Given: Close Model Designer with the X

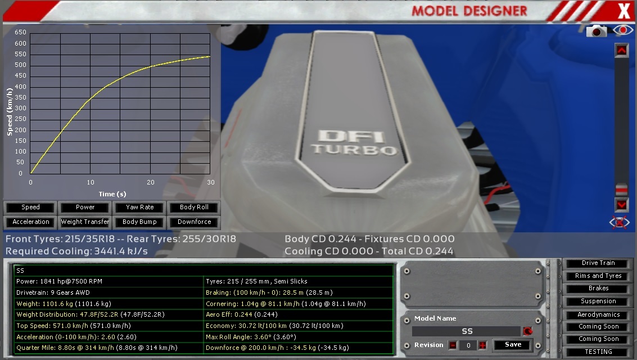Looking at the screenshot, I should (624, 11).
